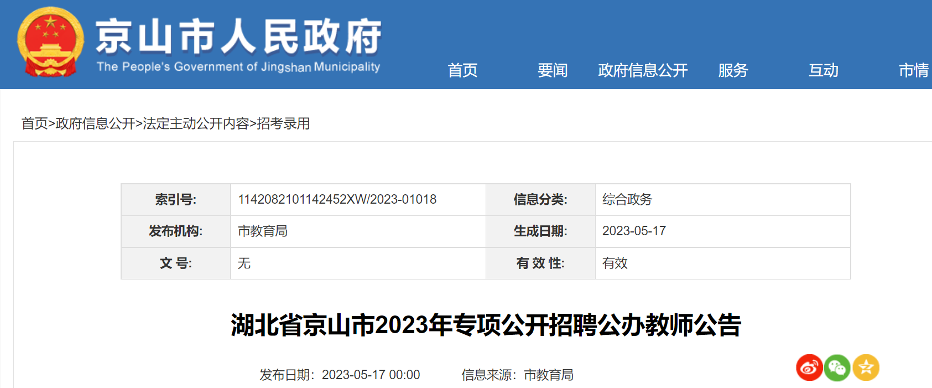Click 市教育局 value in the table
Screen dimensions: 932x388
263,231
